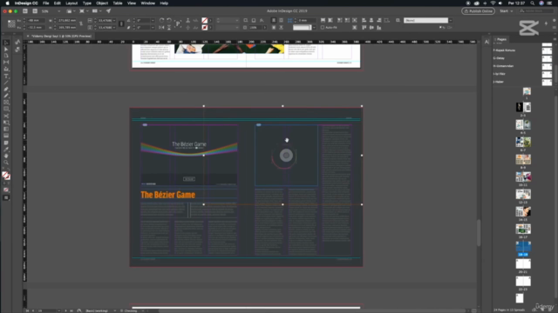Open the object style [None] dropdown

(451, 20)
